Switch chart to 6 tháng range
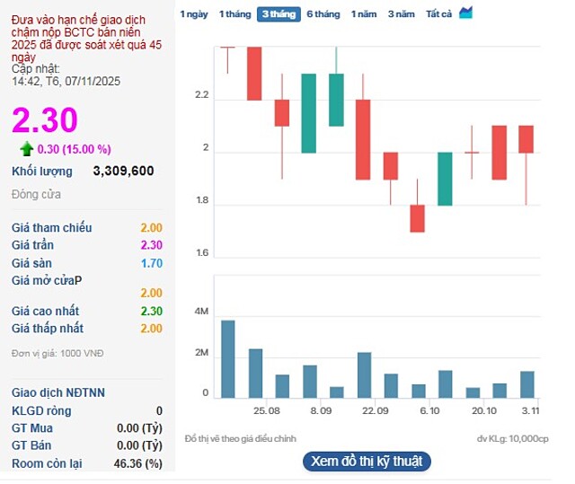 (323, 14)
